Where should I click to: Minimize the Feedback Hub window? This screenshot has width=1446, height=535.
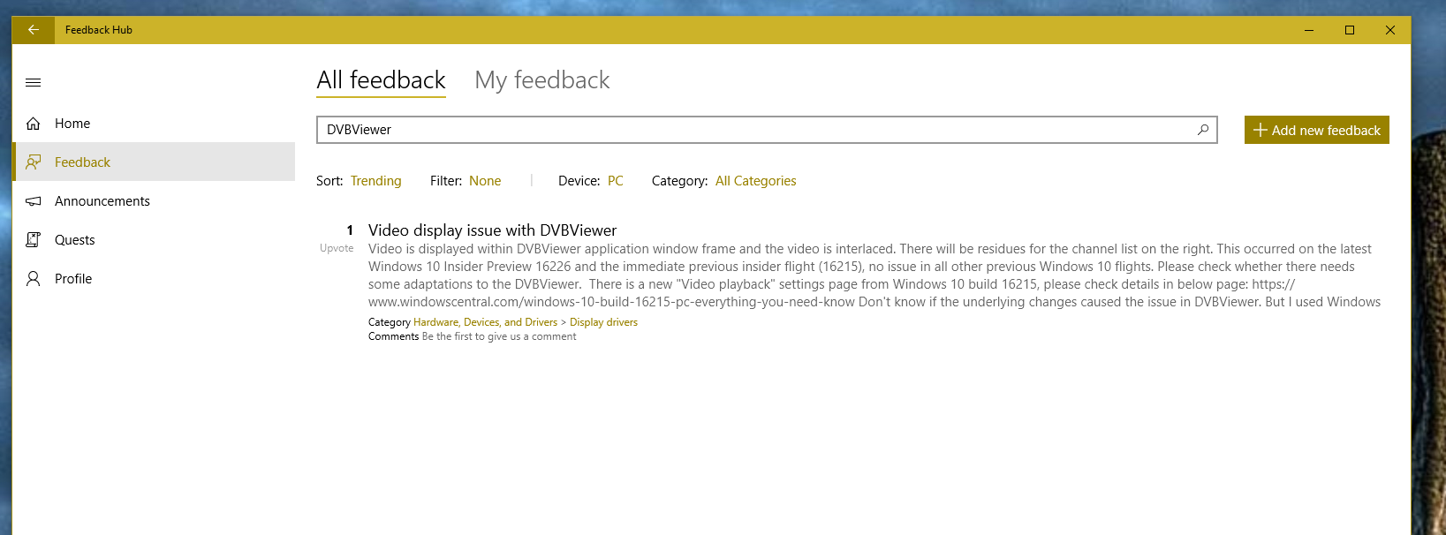[x=1309, y=30]
